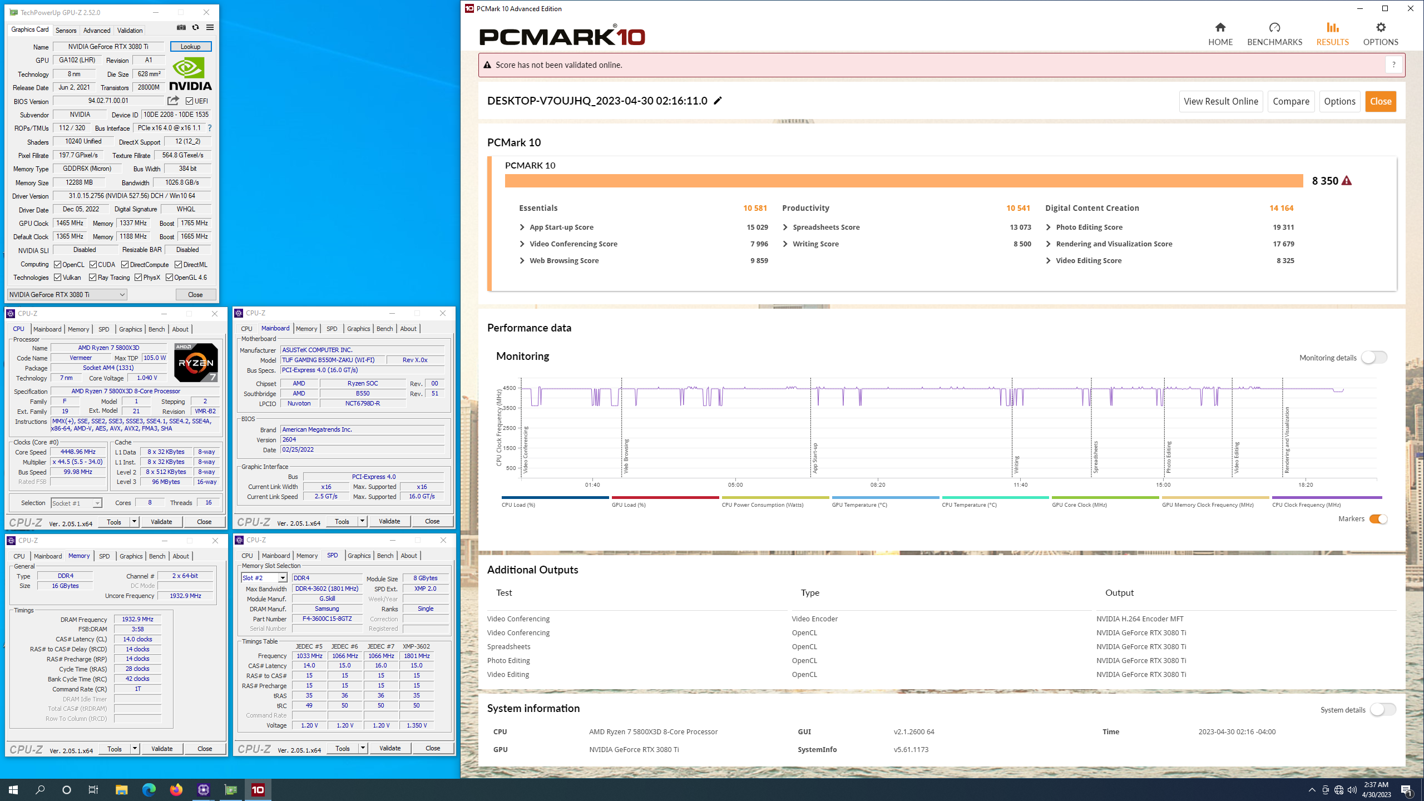Click the CPU Clock Frequency purple legend swatch
This screenshot has height=801, width=1424.
pyautogui.click(x=1327, y=497)
